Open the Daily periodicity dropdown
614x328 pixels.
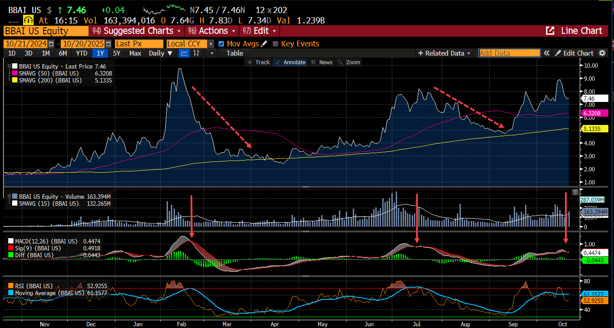click(161, 53)
